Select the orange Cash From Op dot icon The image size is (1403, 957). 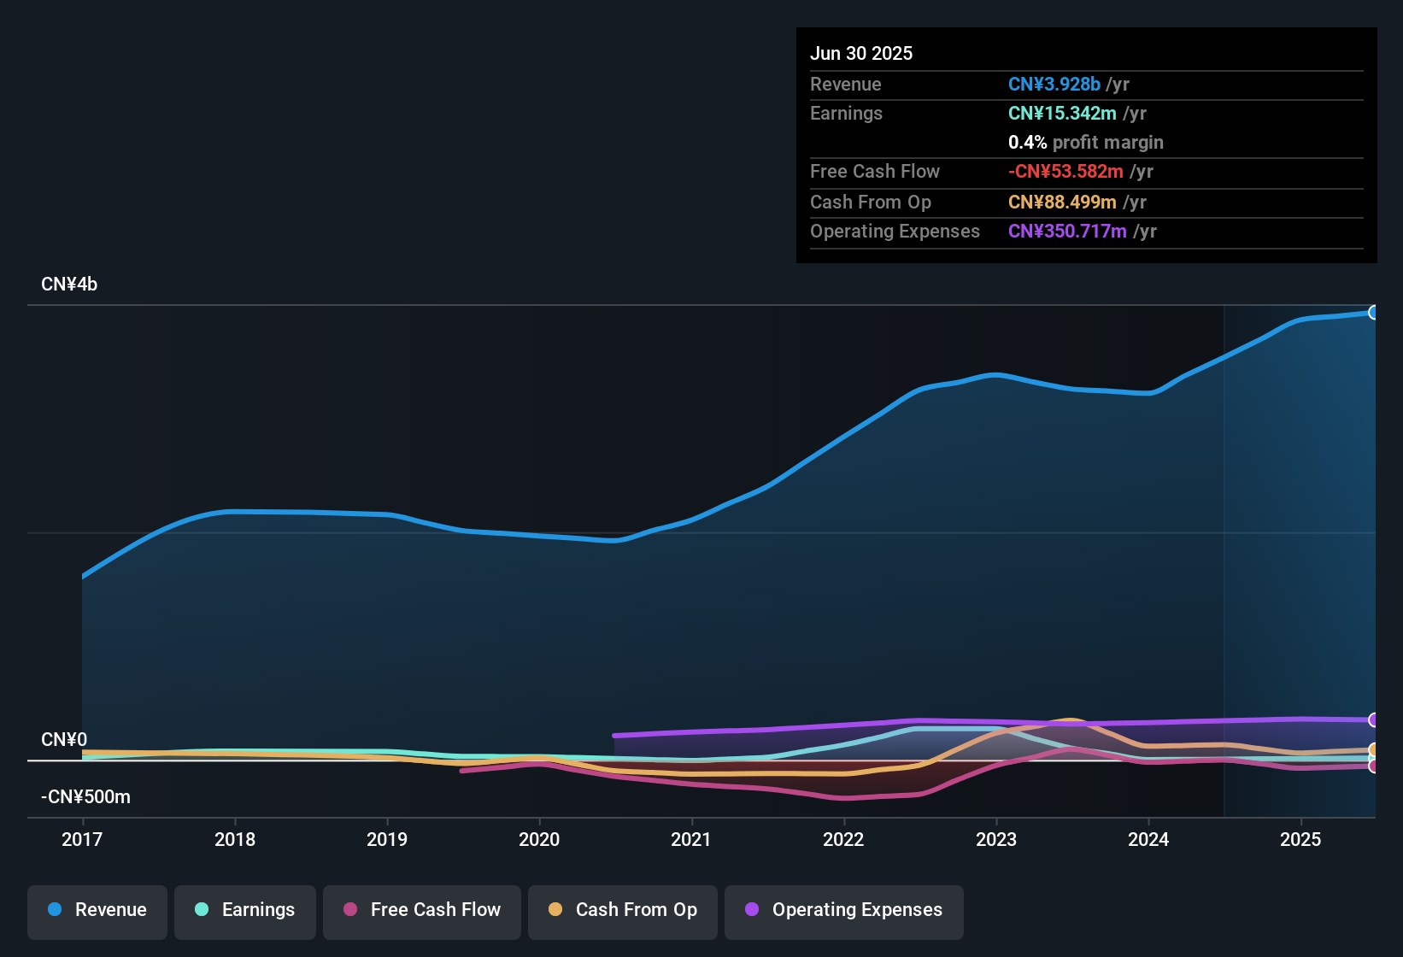(x=556, y=910)
